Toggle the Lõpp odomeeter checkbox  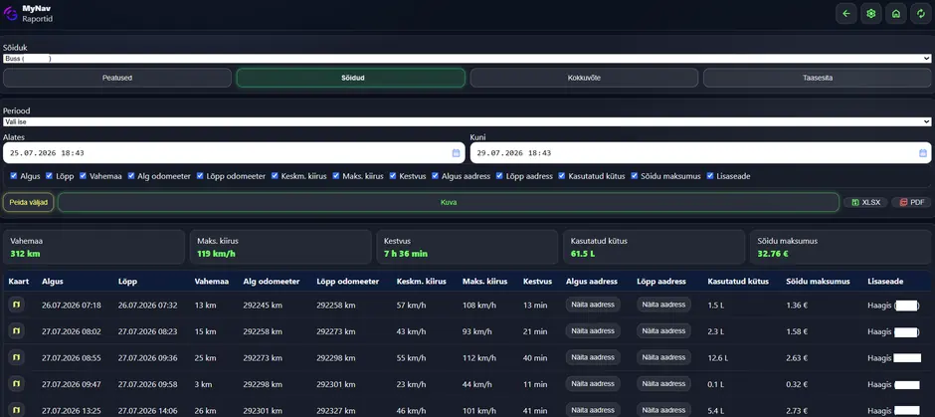(x=200, y=176)
